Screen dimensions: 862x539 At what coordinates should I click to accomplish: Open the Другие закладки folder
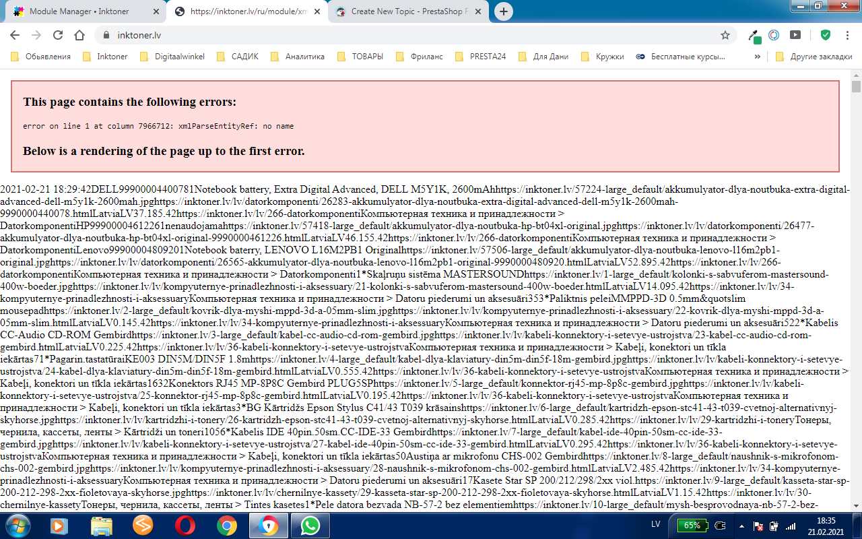[814, 57]
